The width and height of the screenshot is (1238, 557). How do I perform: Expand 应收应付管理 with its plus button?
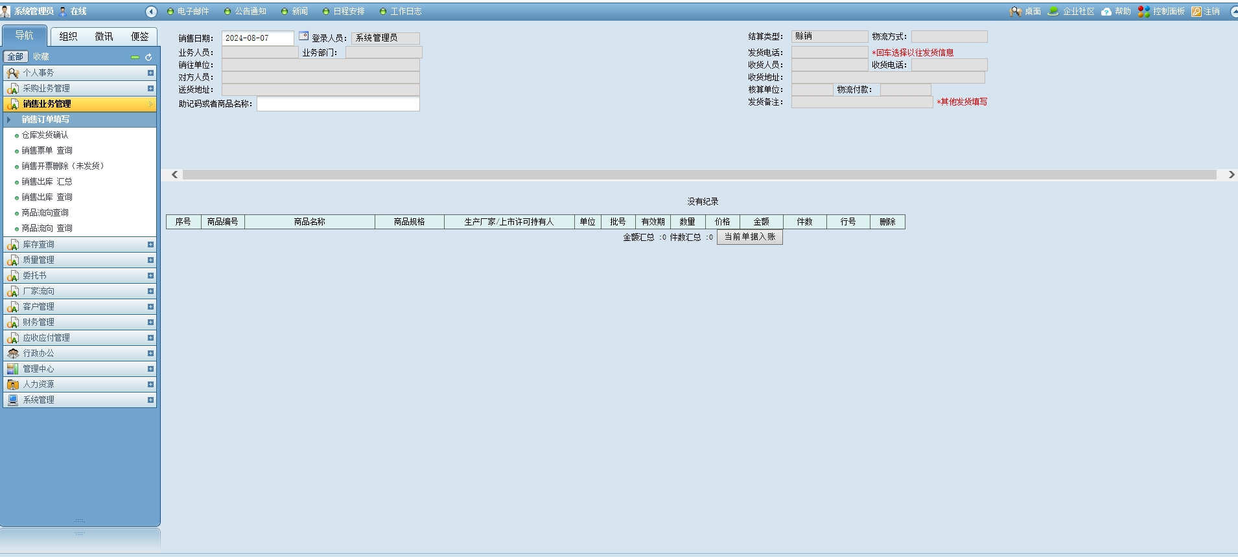150,338
